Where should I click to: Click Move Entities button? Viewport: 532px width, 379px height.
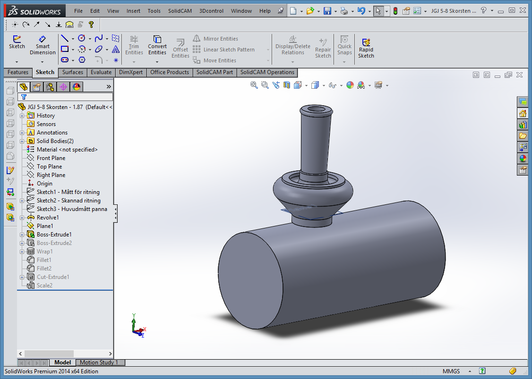coord(215,60)
